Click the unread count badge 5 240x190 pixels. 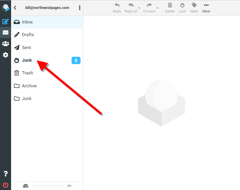(x=76, y=60)
